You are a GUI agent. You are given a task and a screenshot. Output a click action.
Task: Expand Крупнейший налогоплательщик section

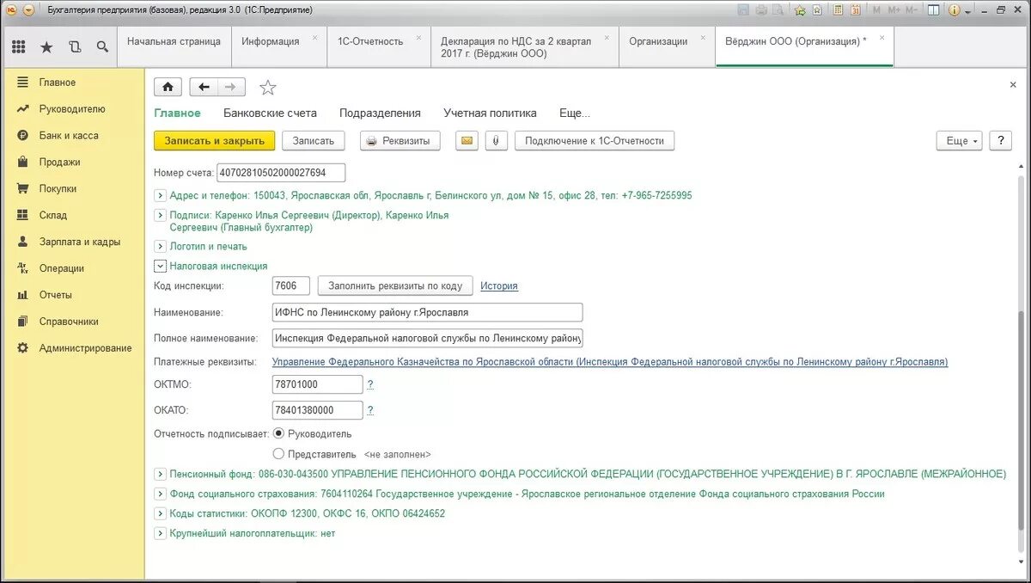[160, 533]
